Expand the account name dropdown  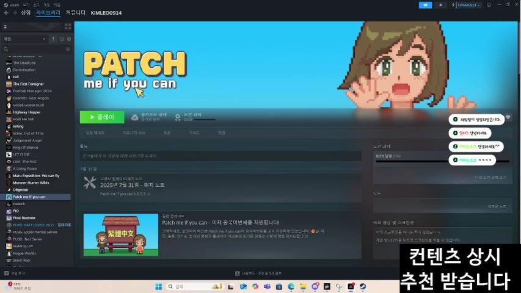[x=469, y=5]
